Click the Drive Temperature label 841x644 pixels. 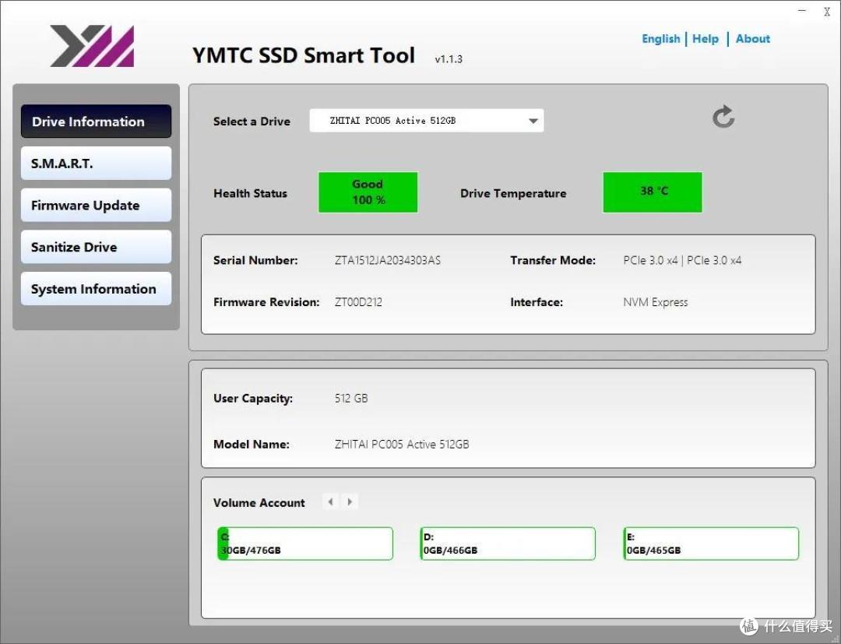click(x=513, y=193)
